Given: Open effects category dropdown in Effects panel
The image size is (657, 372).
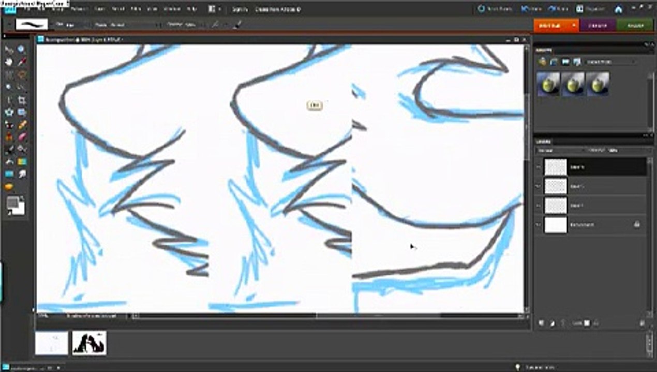Looking at the screenshot, I should pos(610,62).
